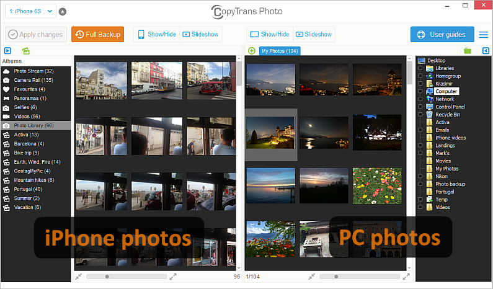Toggle iPhone panel Show/Hide
Screen dimensions: 493x289
157,34
